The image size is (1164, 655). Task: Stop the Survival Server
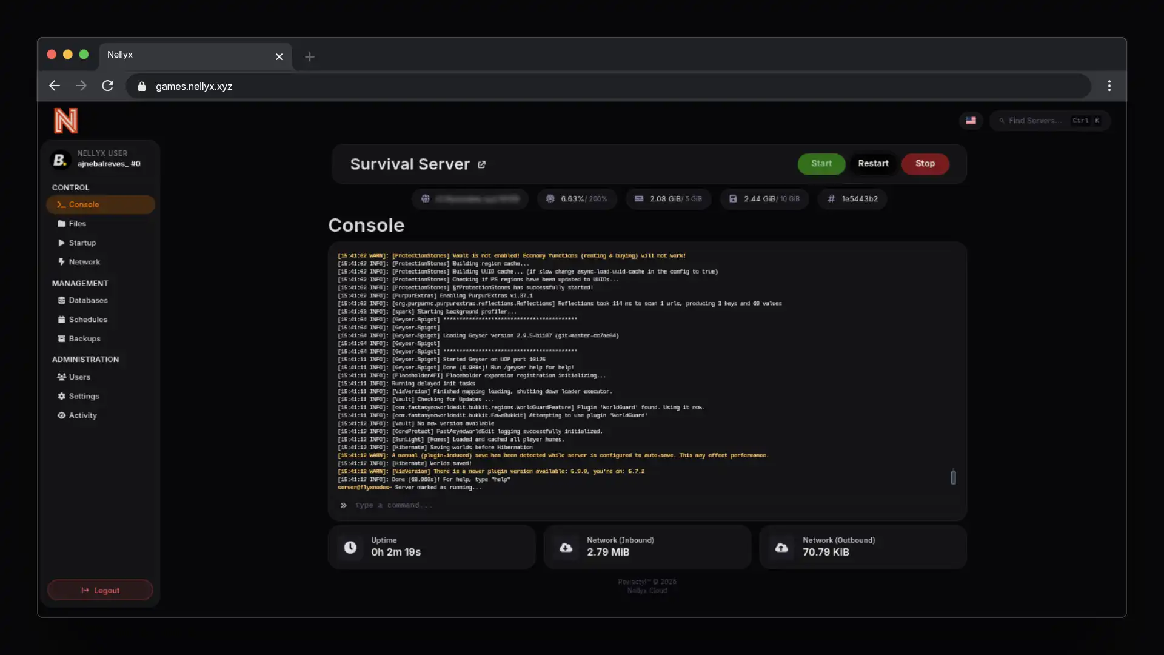(925, 164)
